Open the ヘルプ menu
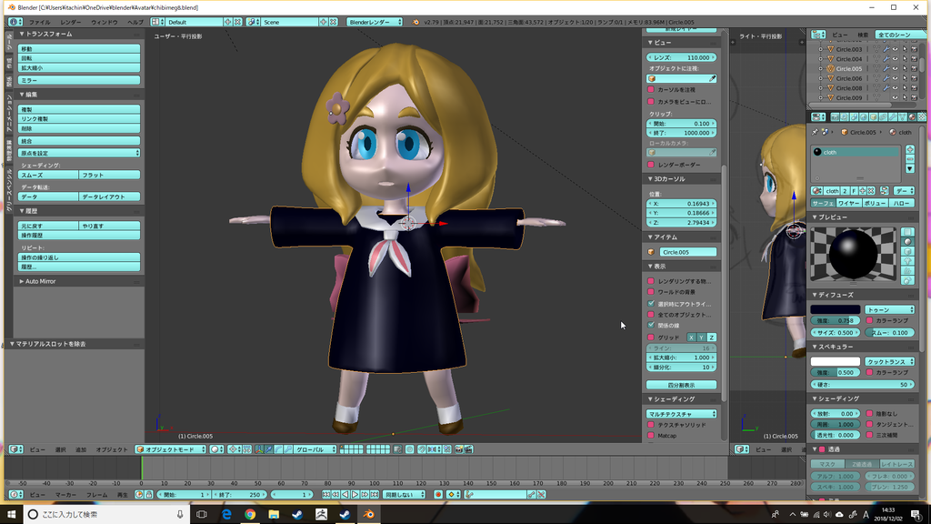The width and height of the screenshot is (931, 524). [x=135, y=22]
